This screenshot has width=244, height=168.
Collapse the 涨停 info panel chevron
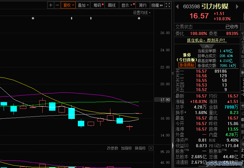(x=207, y=46)
